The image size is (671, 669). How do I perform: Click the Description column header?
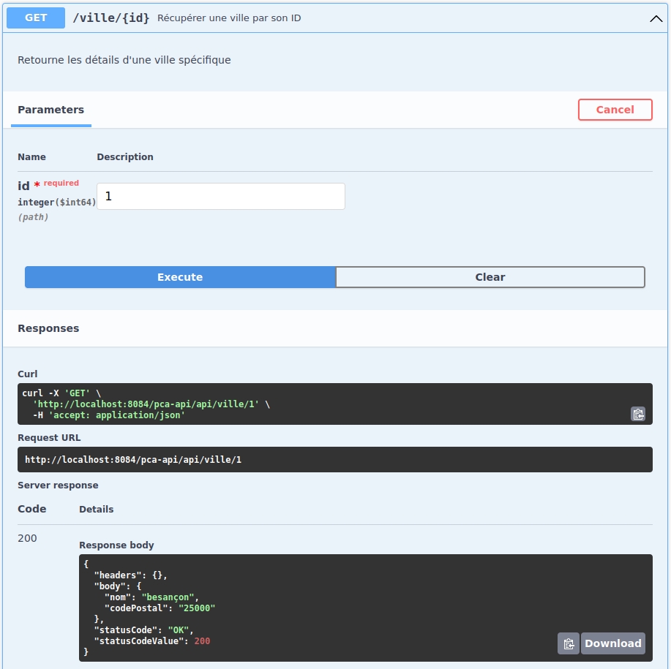(125, 157)
